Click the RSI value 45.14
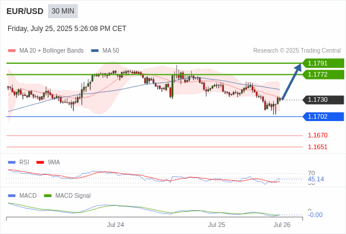This screenshot has height=234, width=346. pyautogui.click(x=316, y=179)
